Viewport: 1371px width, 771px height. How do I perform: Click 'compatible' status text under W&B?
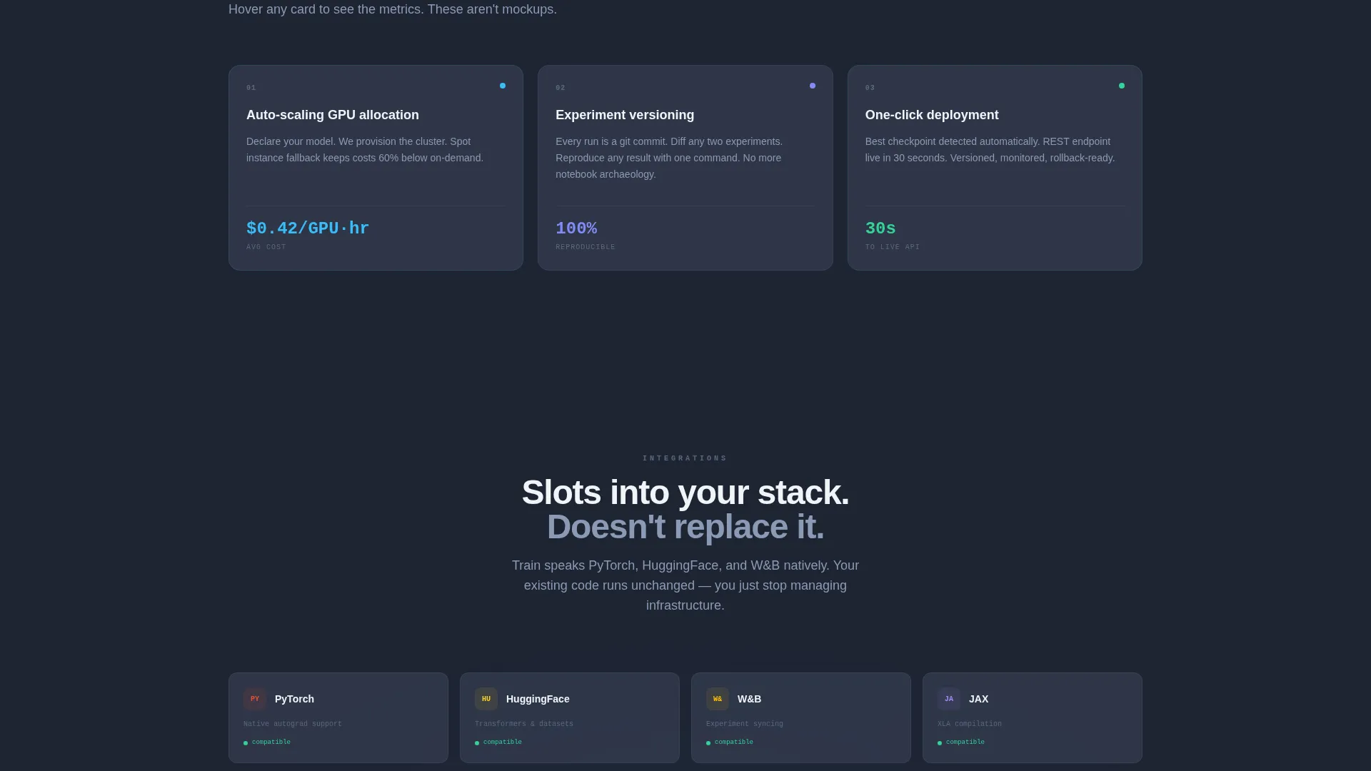(734, 742)
